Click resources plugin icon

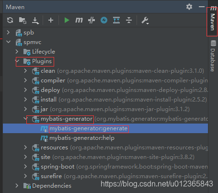coord(35,148)
